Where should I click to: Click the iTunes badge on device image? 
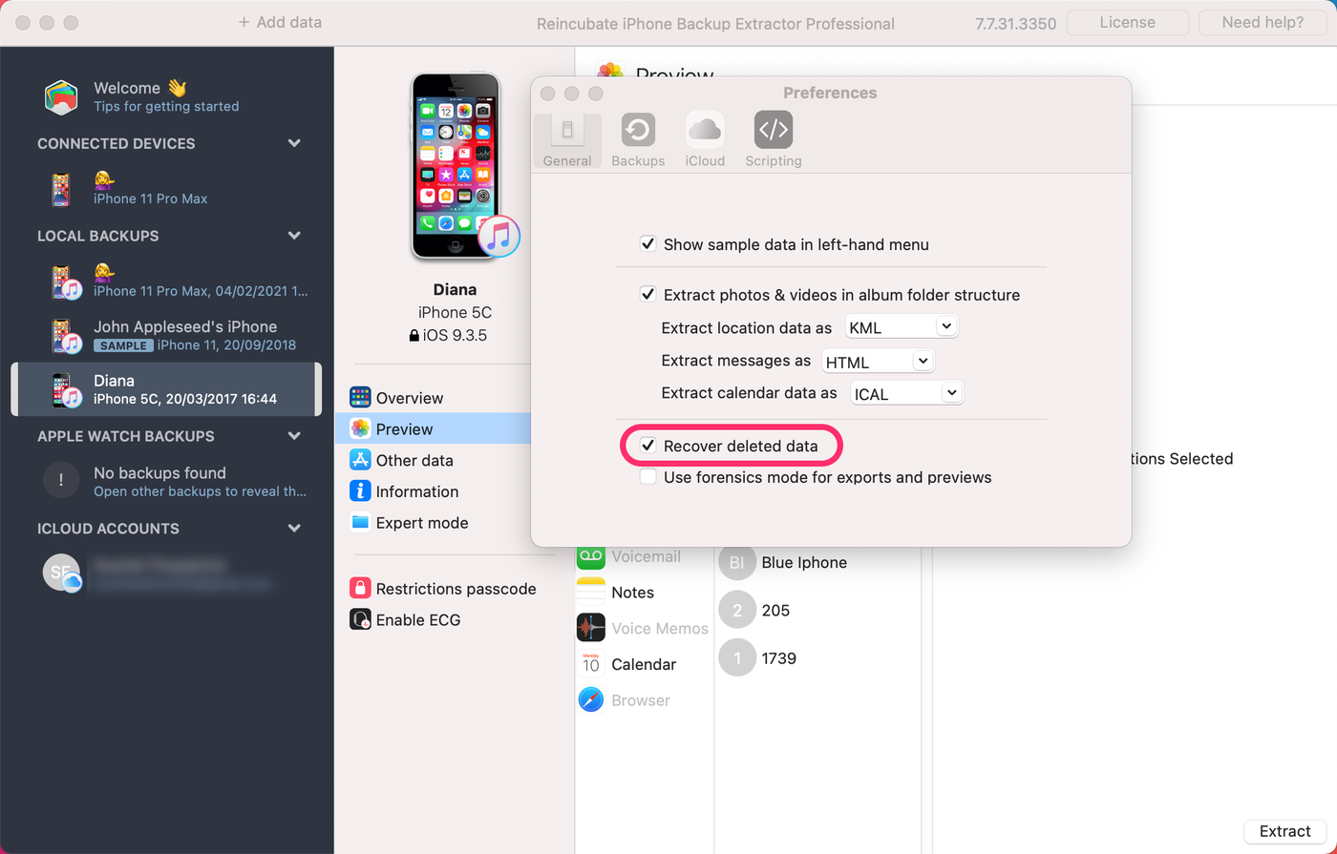tap(499, 236)
